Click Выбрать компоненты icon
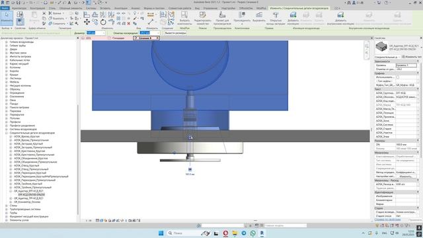 184,18
